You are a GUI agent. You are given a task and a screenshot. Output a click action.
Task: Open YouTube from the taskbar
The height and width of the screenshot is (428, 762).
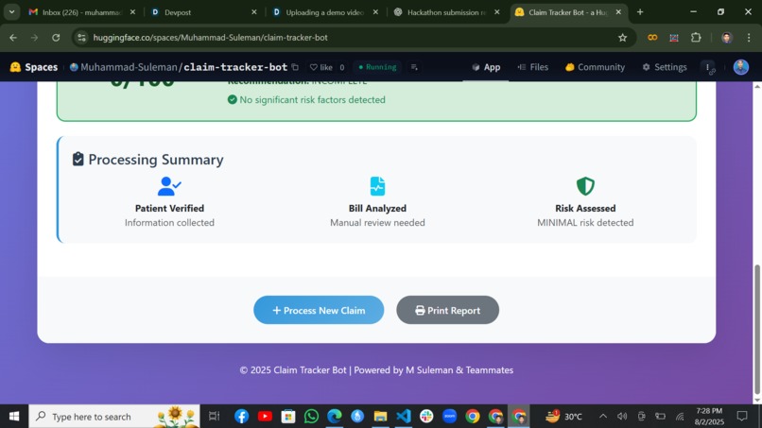click(x=265, y=417)
